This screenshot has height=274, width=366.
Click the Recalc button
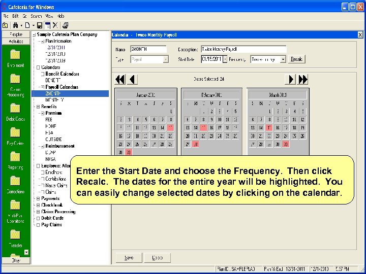297,59
